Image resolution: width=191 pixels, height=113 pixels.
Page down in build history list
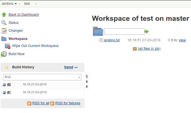87,87
